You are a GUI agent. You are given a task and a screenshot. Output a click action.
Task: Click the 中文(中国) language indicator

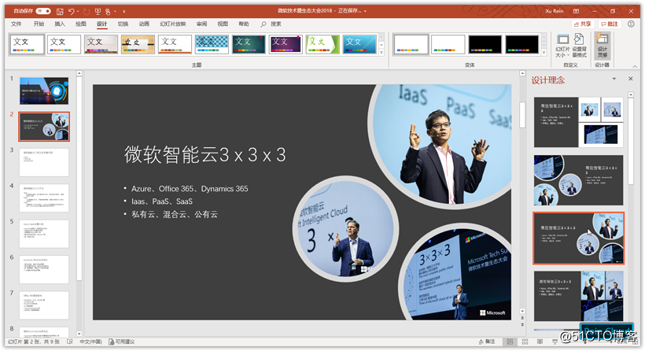pos(90,342)
